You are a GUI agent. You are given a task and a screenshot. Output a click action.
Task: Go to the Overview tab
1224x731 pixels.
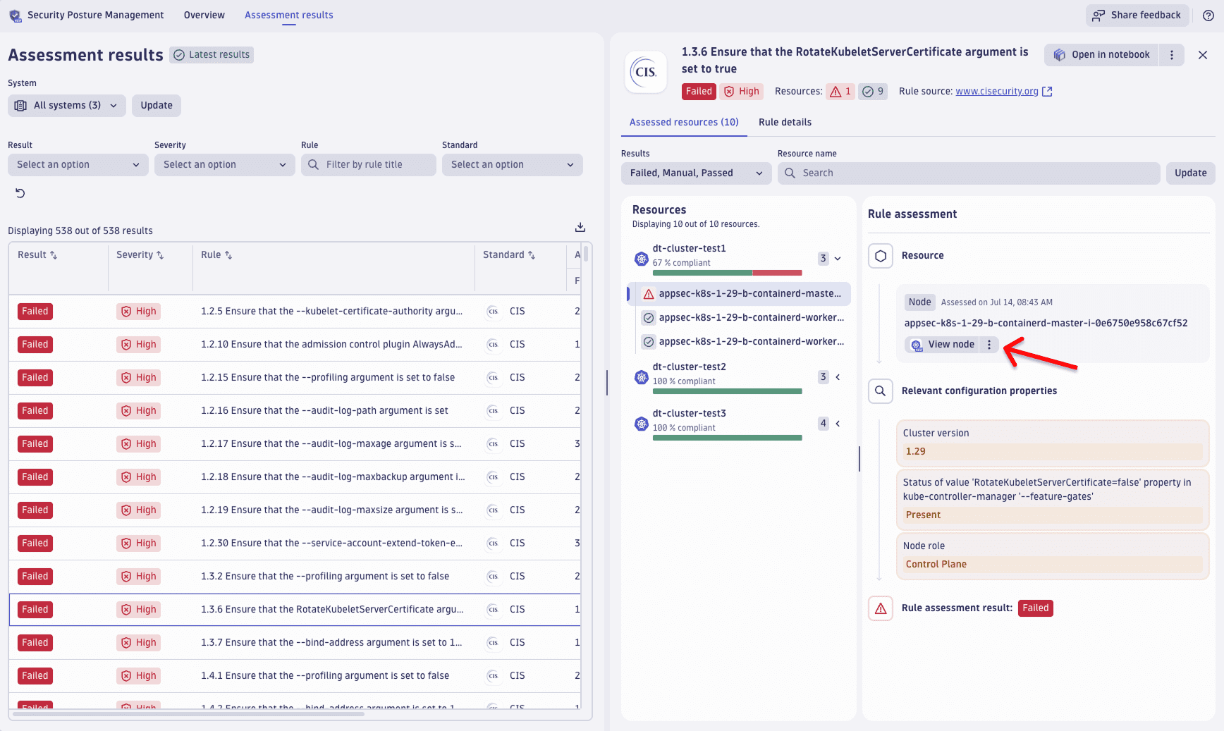point(204,16)
